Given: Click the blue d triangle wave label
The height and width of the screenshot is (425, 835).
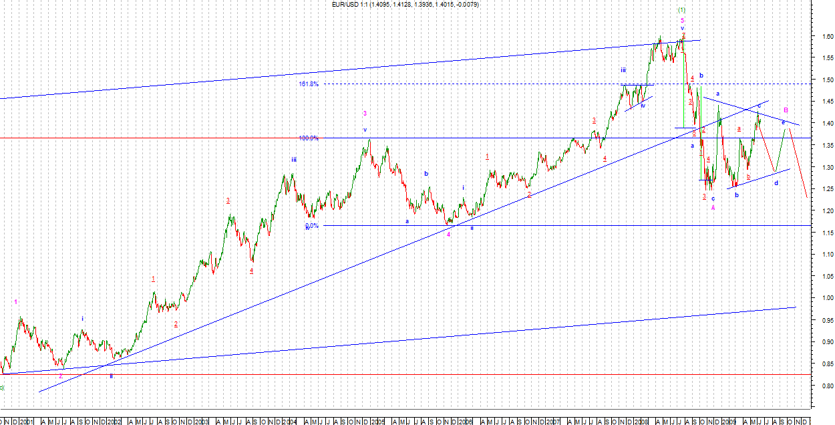Looking at the screenshot, I should click(x=776, y=182).
